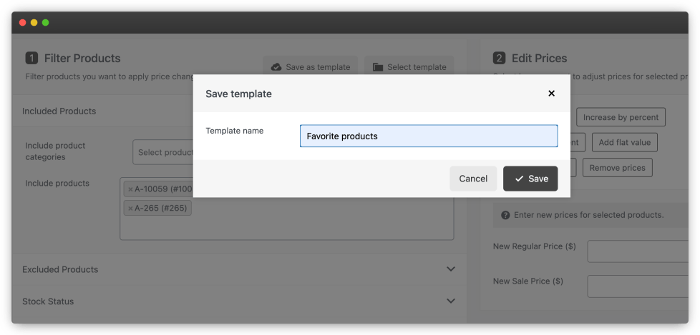This screenshot has width=700, height=335.
Task: Close the Save template dialog with X
Action: tap(551, 94)
